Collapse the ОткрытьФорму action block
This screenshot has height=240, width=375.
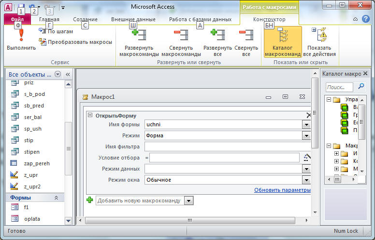[x=90, y=115]
